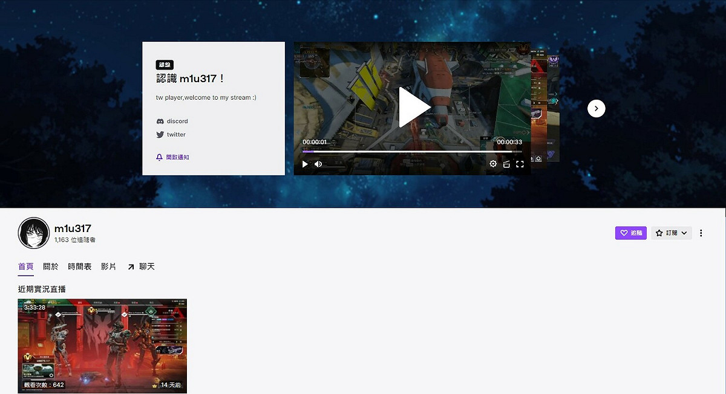
Task: Open video settings gear icon
Action: click(x=493, y=164)
